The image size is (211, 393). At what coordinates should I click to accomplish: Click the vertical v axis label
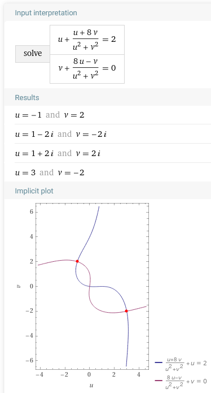pyautogui.click(x=18, y=286)
